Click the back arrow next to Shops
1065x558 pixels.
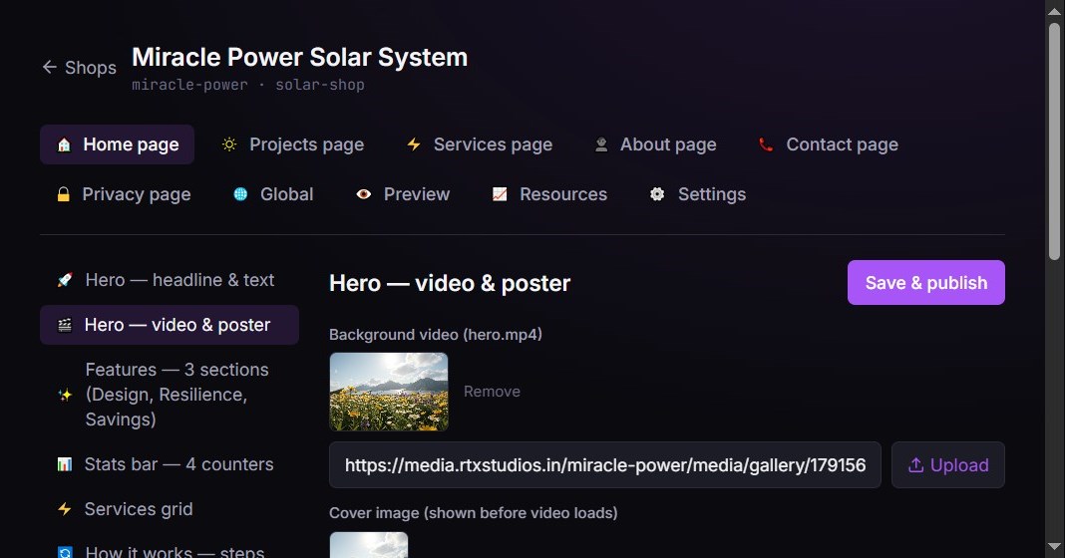point(50,67)
